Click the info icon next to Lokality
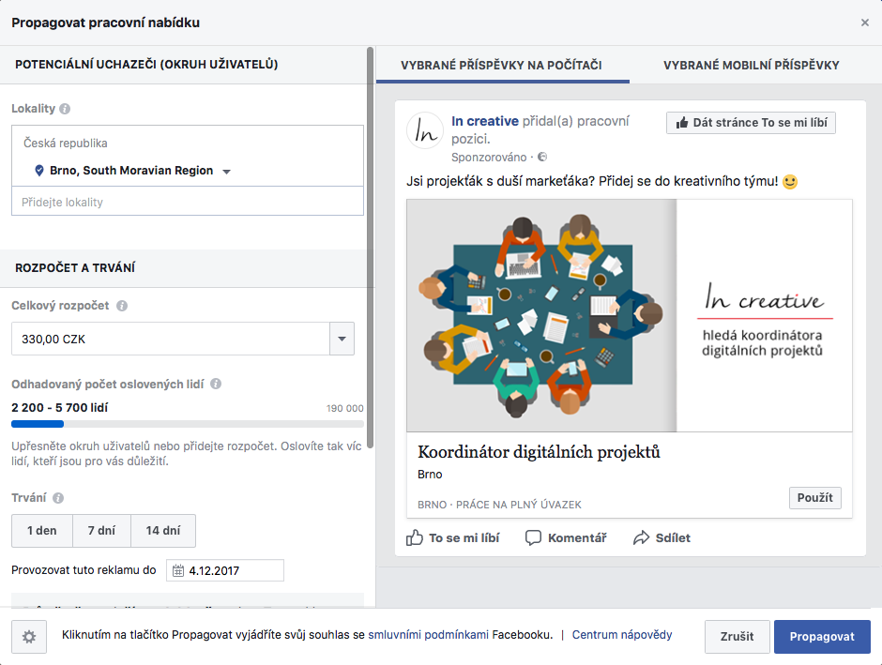The image size is (882, 665). click(62, 108)
